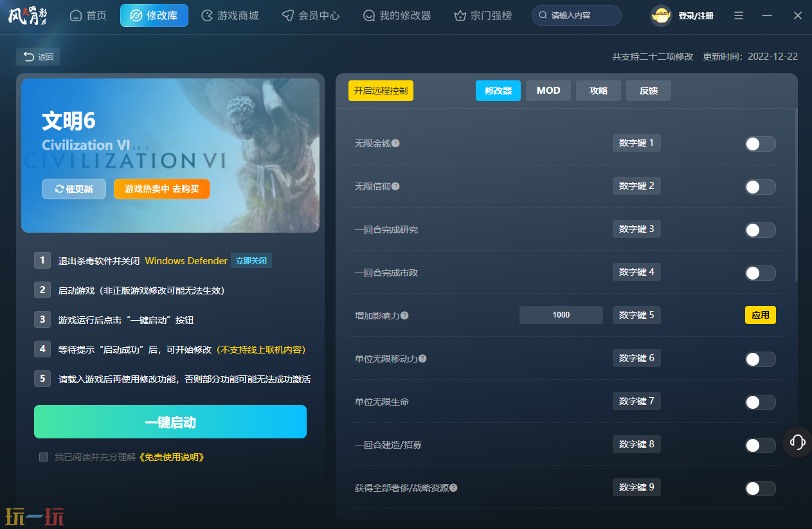Toggle 获得全部奢侈/战略资源 switch
Image resolution: width=812 pixels, height=529 pixels.
(760, 489)
